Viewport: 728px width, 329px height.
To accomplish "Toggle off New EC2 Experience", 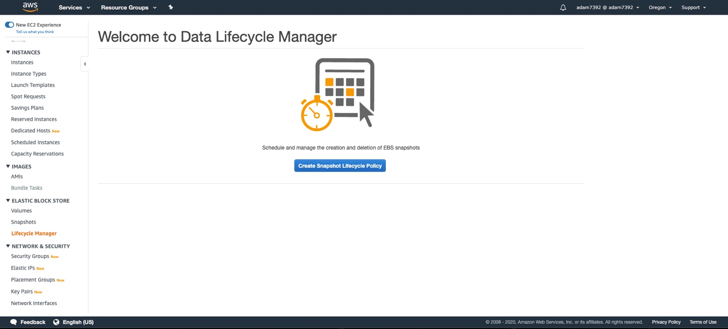I will 9,24.
